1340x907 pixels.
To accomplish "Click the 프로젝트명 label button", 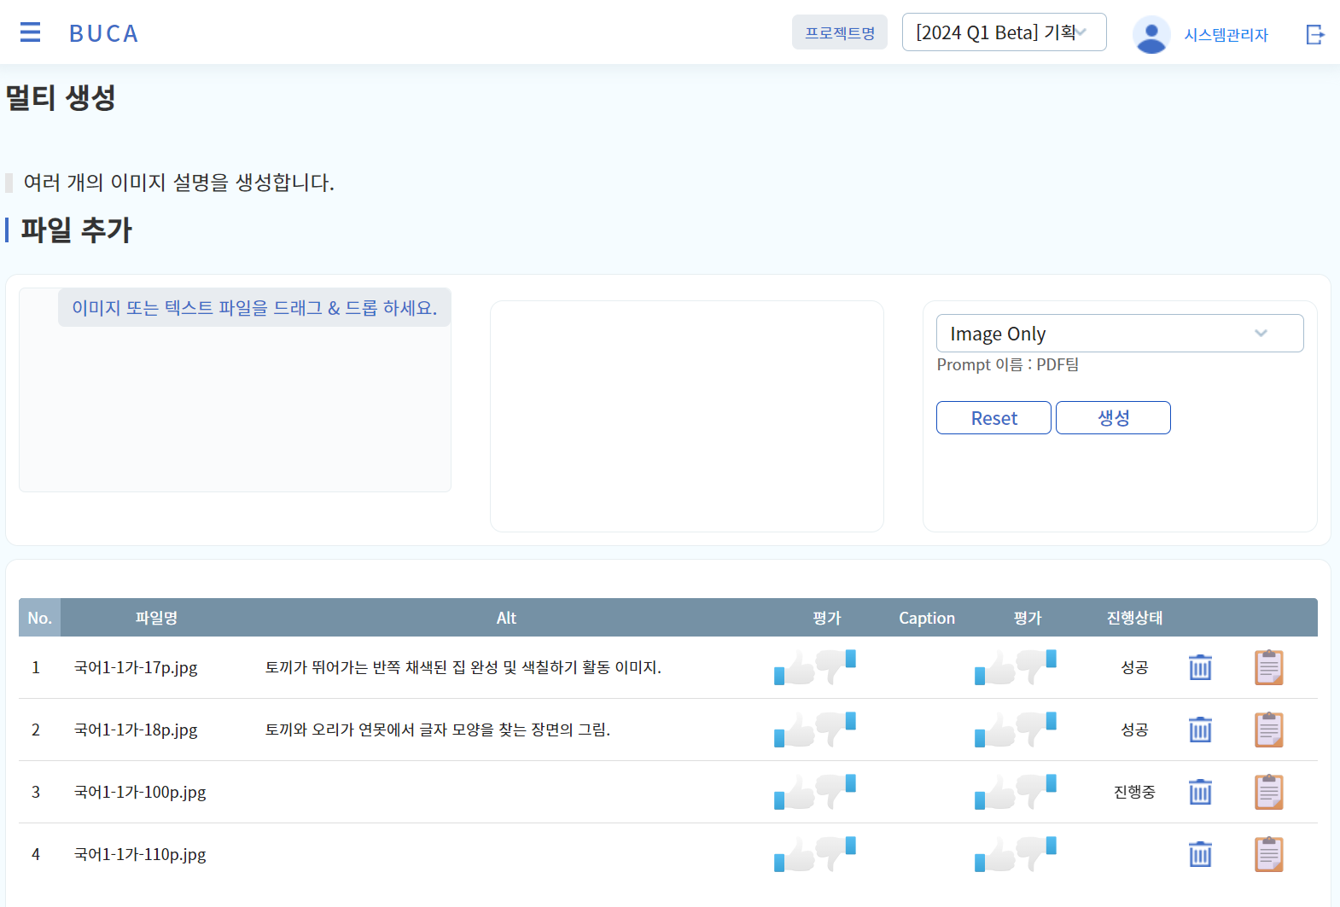I will tap(839, 32).
